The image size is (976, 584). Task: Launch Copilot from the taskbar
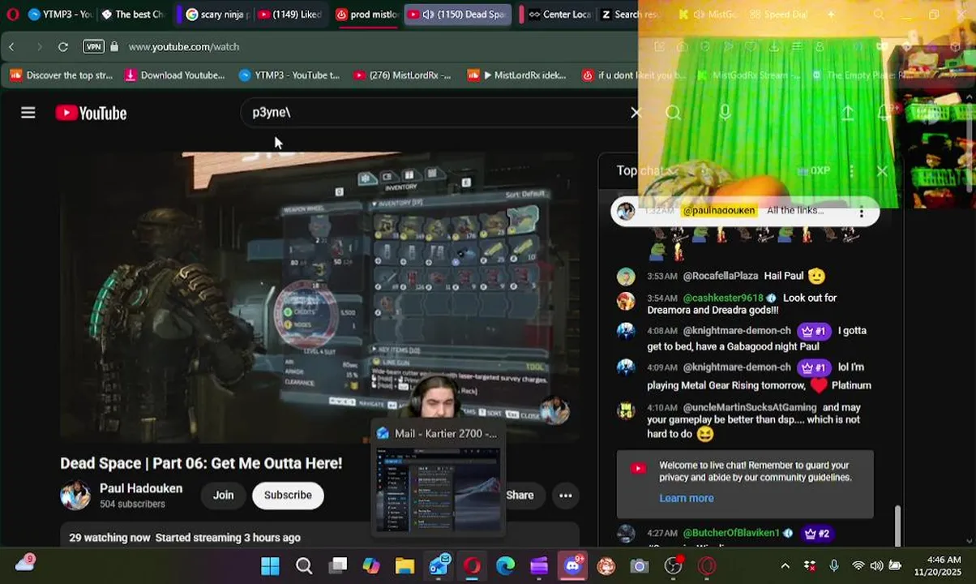tap(371, 565)
